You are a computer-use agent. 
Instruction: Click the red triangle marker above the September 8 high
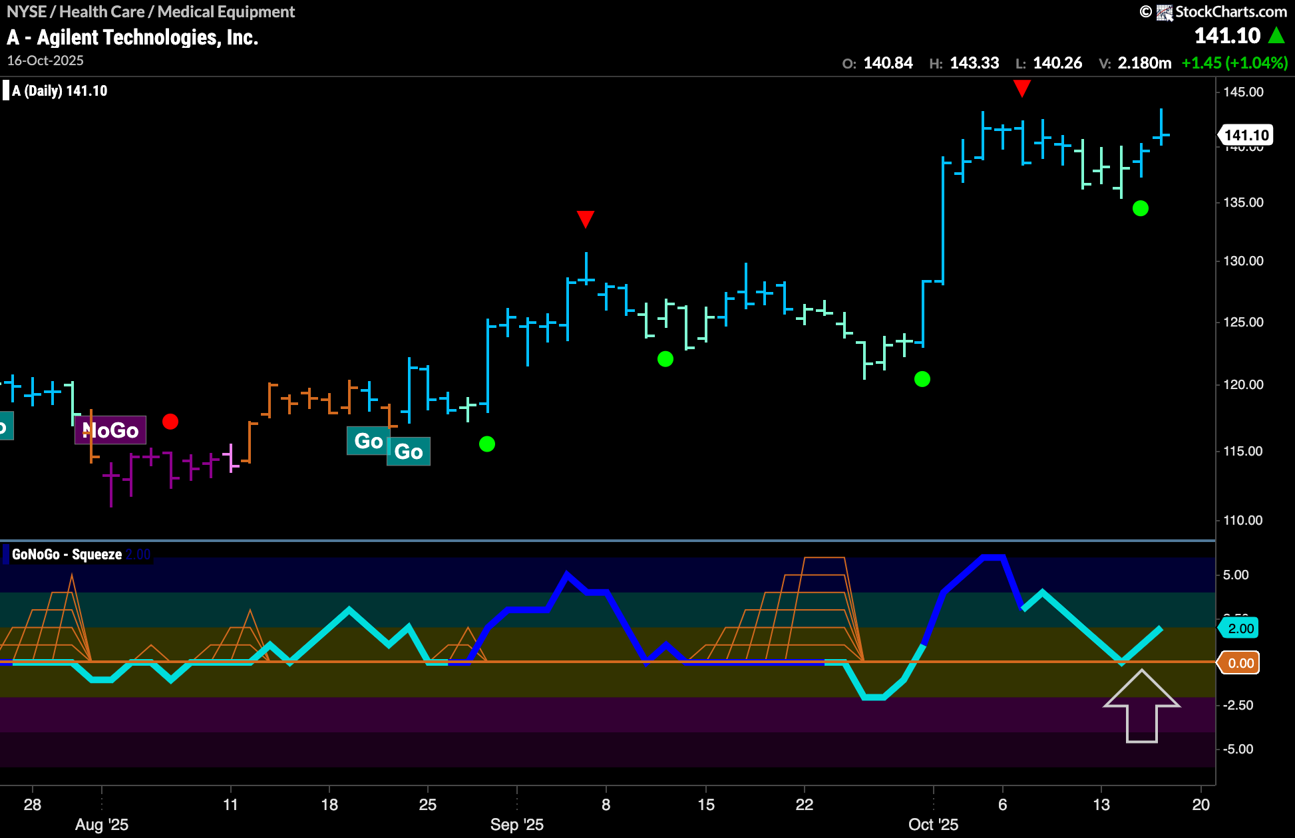[x=586, y=219]
